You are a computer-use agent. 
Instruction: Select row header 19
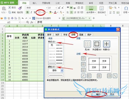point(3,83)
